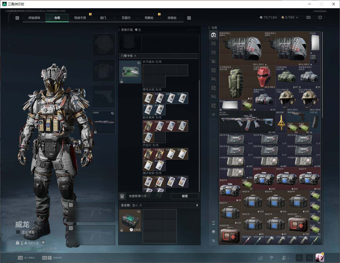
Task: Select the 高级护甲 repair kit showing 110
Action: pyautogui.click(x=310, y=179)
